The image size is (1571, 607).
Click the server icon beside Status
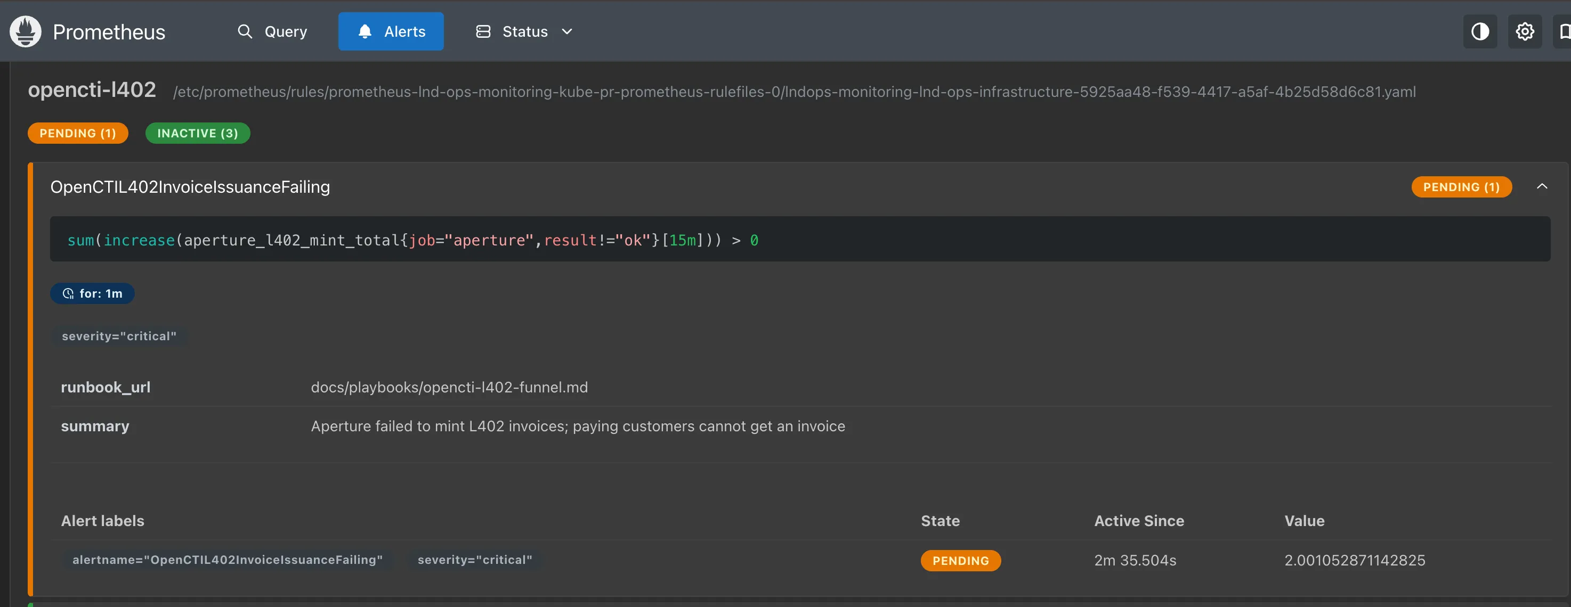click(483, 32)
